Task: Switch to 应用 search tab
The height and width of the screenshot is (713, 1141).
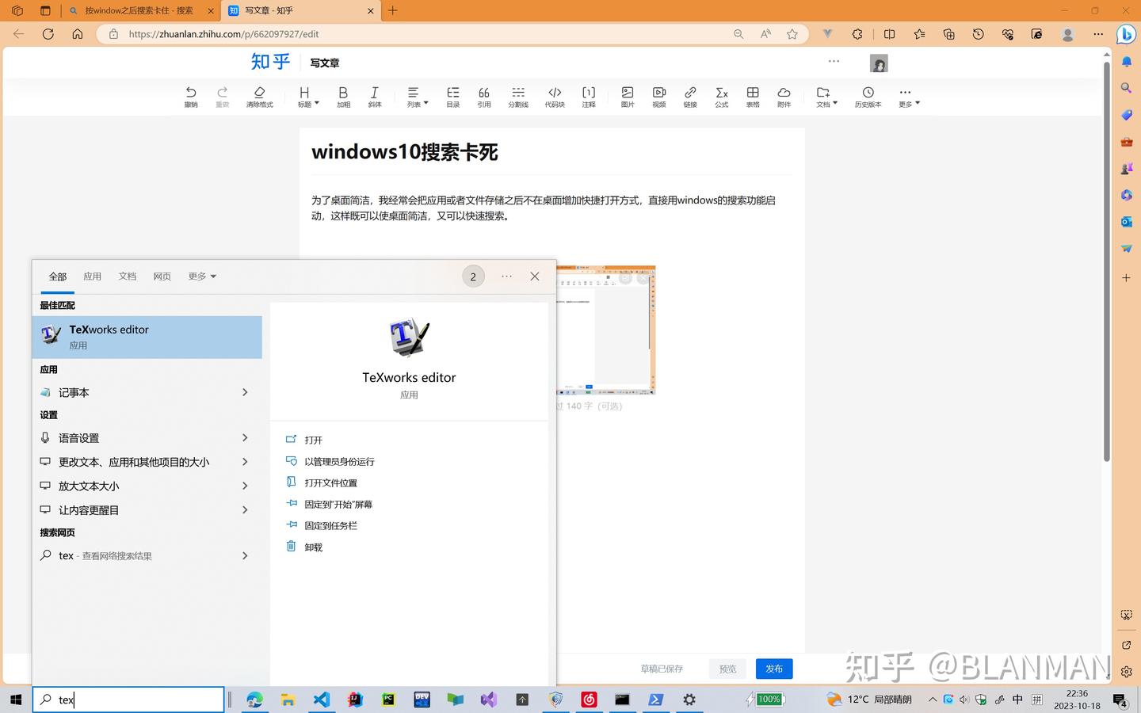Action: click(93, 276)
